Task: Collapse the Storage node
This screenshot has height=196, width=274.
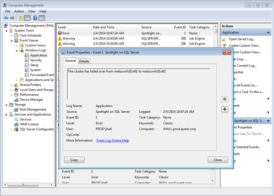Action: (x=6, y=105)
